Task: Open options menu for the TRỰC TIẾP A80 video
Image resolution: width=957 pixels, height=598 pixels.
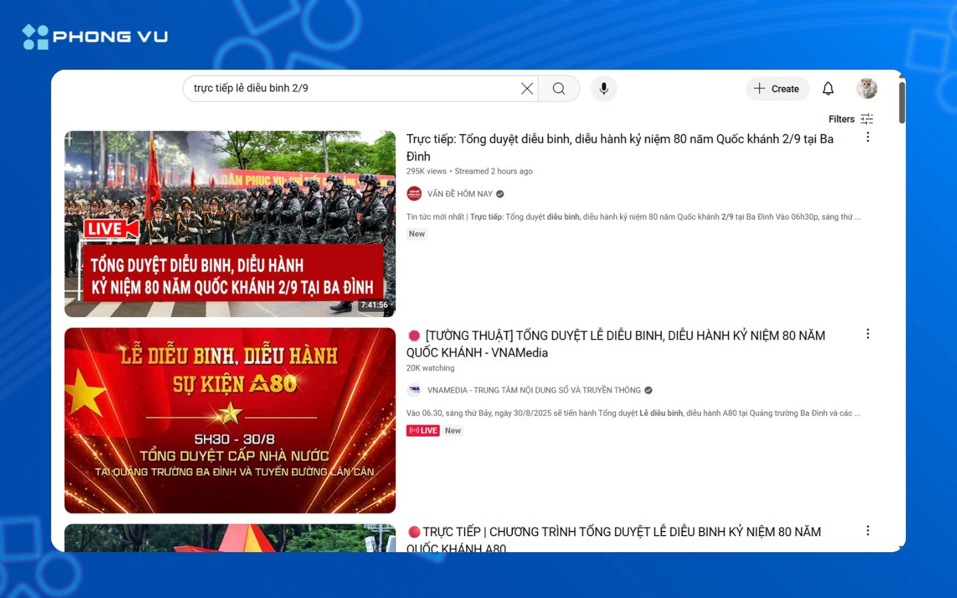Action: [x=868, y=530]
